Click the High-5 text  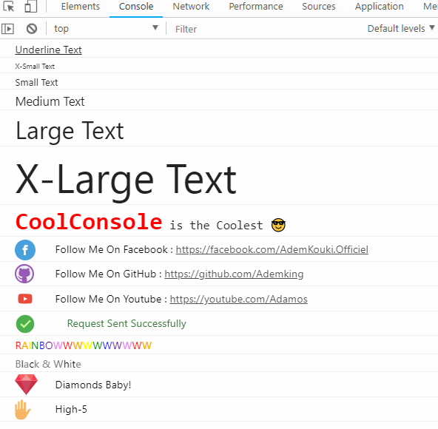tap(71, 410)
